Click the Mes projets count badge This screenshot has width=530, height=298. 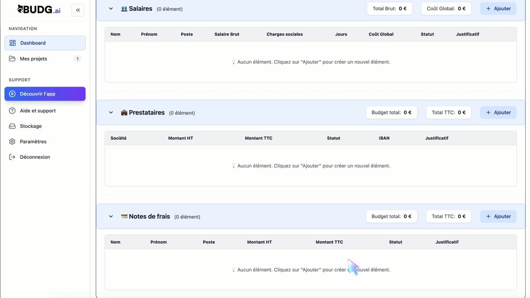(77, 59)
